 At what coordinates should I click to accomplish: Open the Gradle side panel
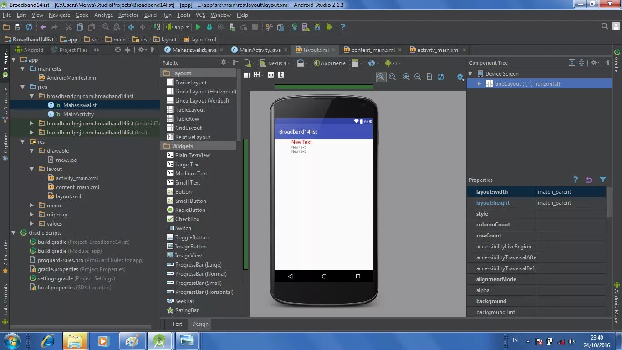click(617, 61)
